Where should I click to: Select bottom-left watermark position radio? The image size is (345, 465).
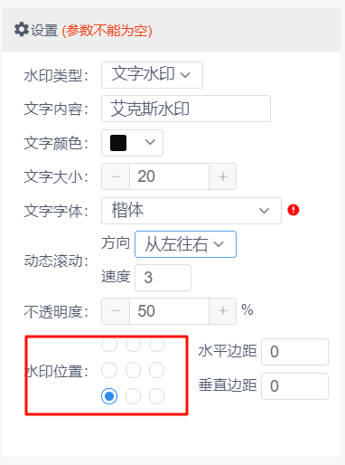[x=109, y=396]
